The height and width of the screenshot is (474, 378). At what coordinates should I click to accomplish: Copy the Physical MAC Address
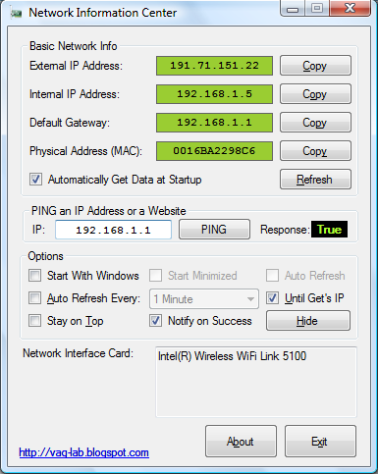(315, 151)
